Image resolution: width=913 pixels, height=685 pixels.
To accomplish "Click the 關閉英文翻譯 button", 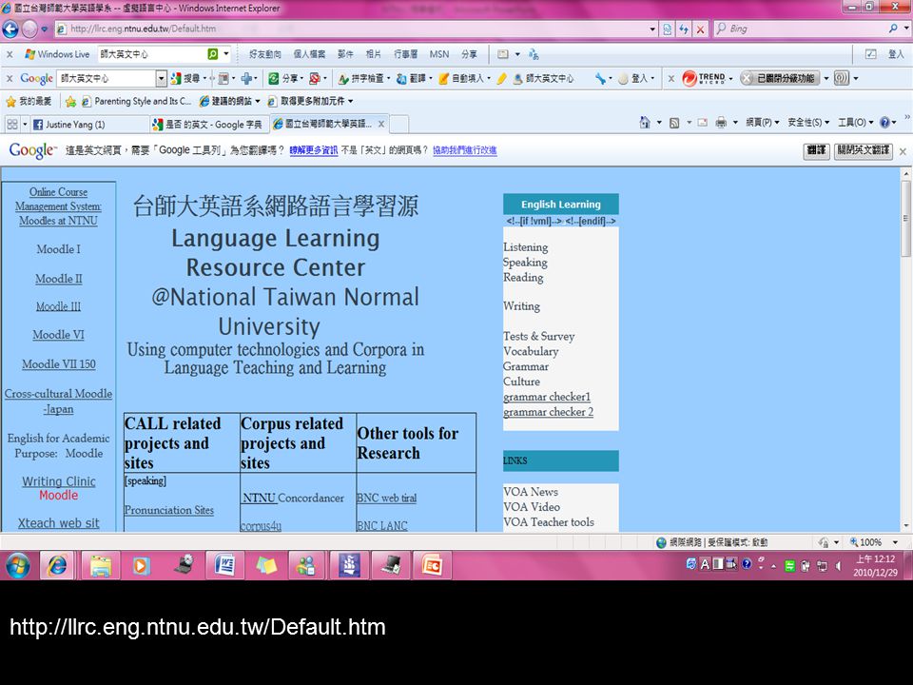I will tap(863, 150).
